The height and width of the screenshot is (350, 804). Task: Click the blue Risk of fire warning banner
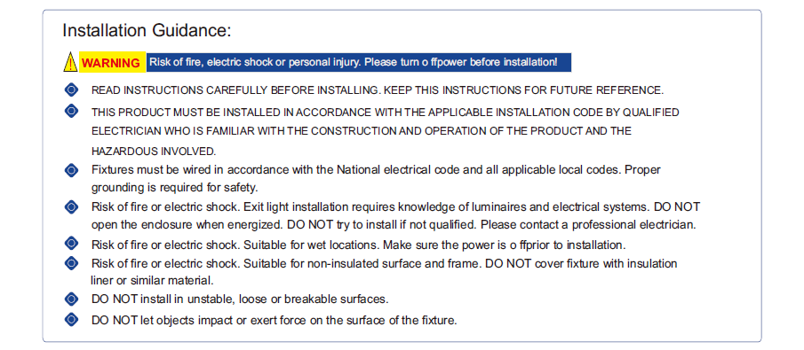[358, 62]
